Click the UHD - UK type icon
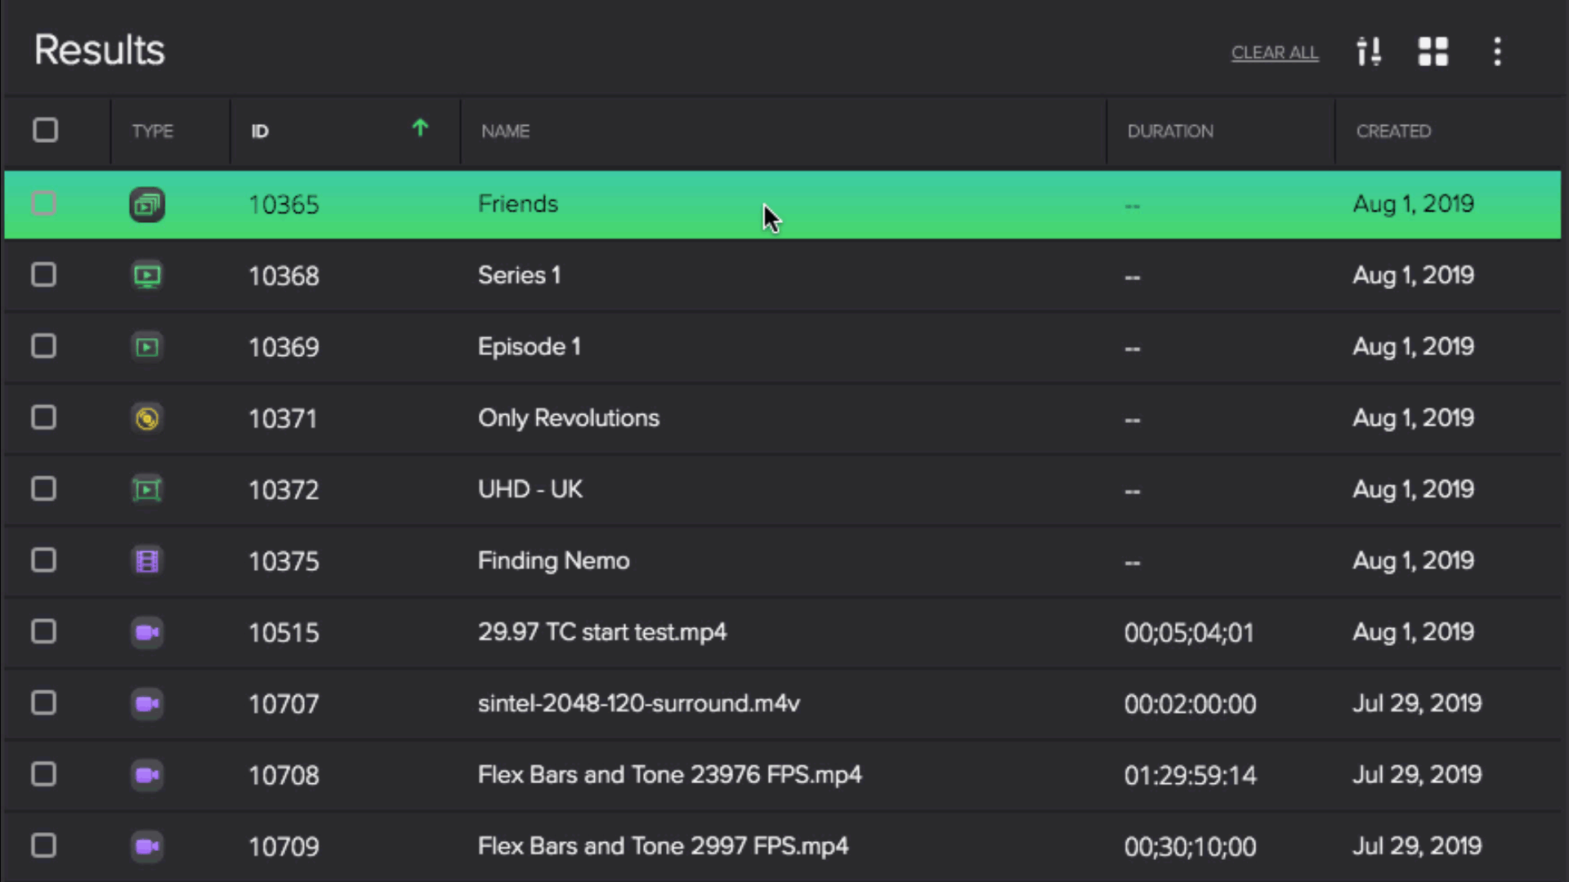Viewport: 1569px width, 882px height. point(147,490)
